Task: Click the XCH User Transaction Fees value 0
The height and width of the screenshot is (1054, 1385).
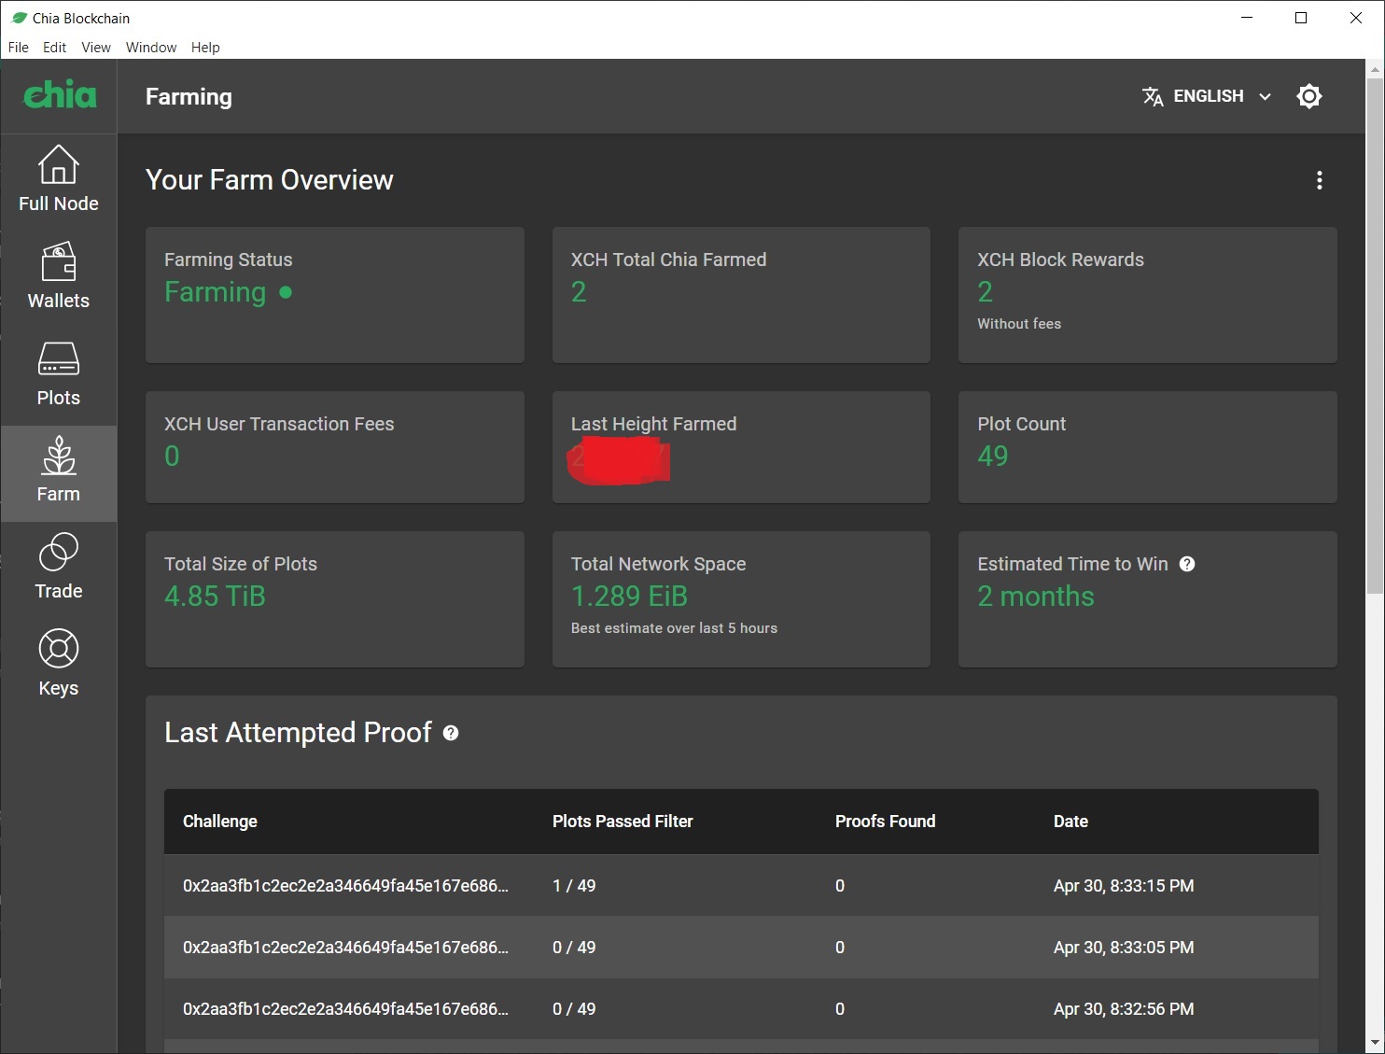Action: click(x=172, y=456)
